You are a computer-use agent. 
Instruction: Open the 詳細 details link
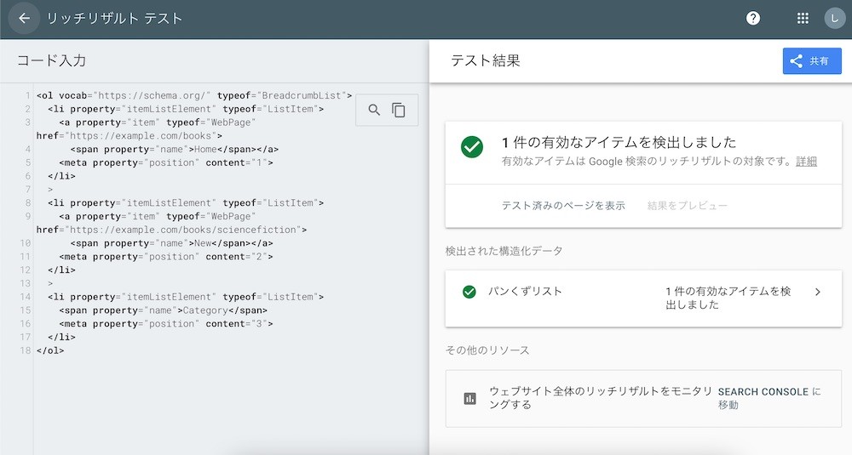tap(806, 162)
